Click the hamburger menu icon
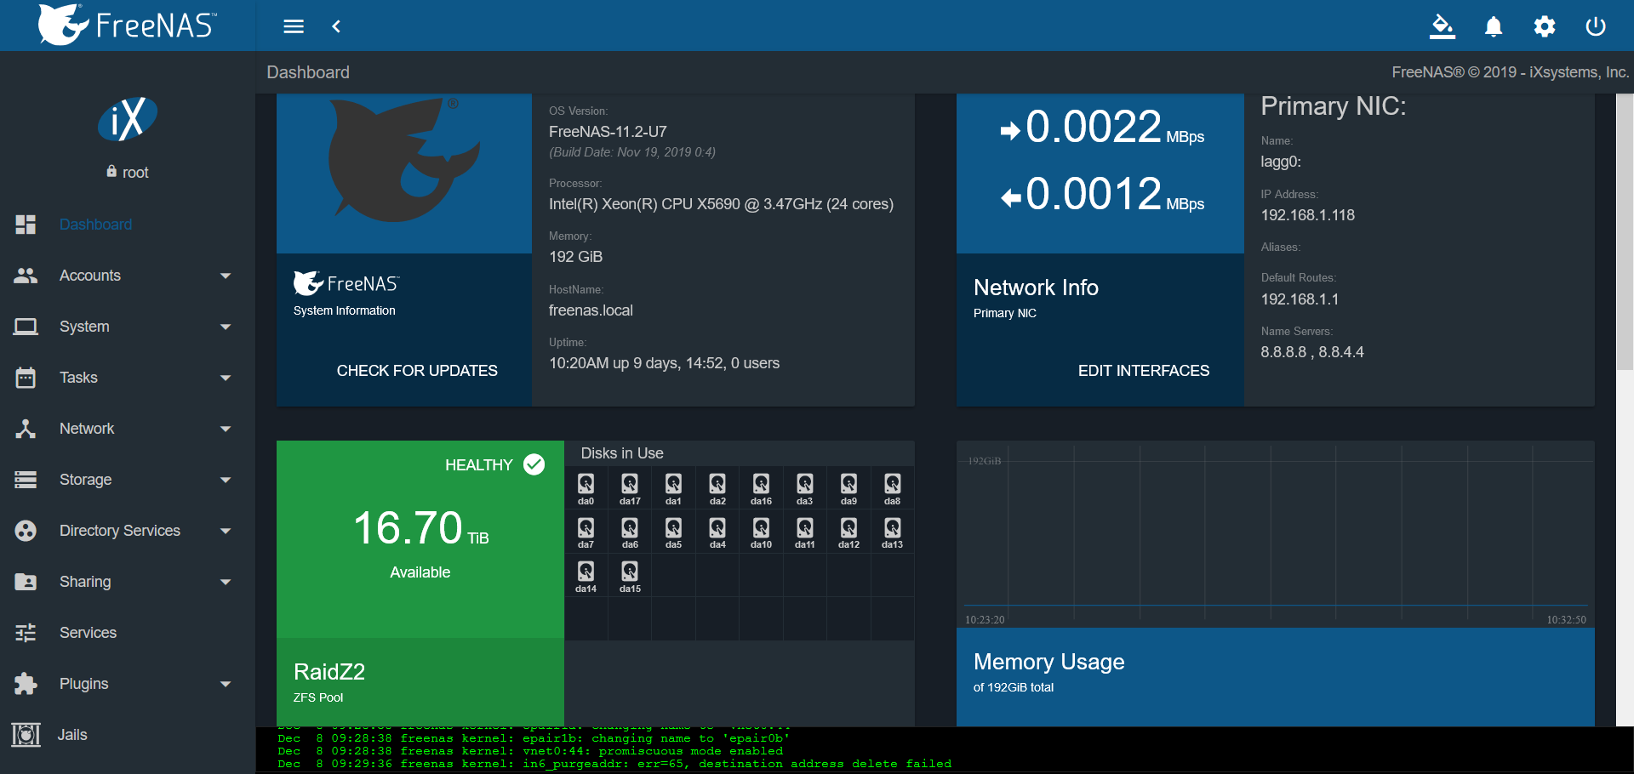Screen dimensions: 1634x774 pos(294,26)
